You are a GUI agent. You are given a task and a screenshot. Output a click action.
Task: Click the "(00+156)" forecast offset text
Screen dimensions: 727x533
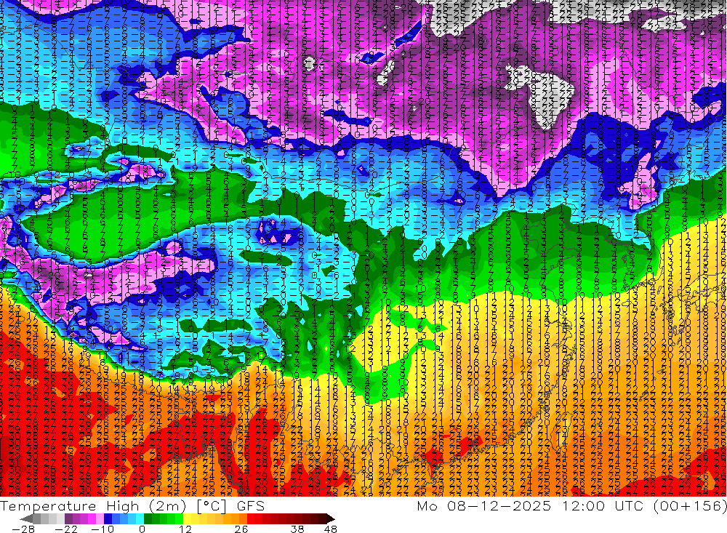pos(690,505)
